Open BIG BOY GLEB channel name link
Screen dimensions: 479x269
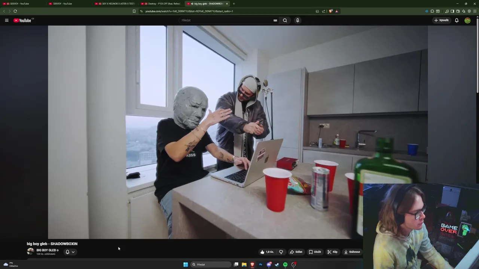tap(46, 250)
